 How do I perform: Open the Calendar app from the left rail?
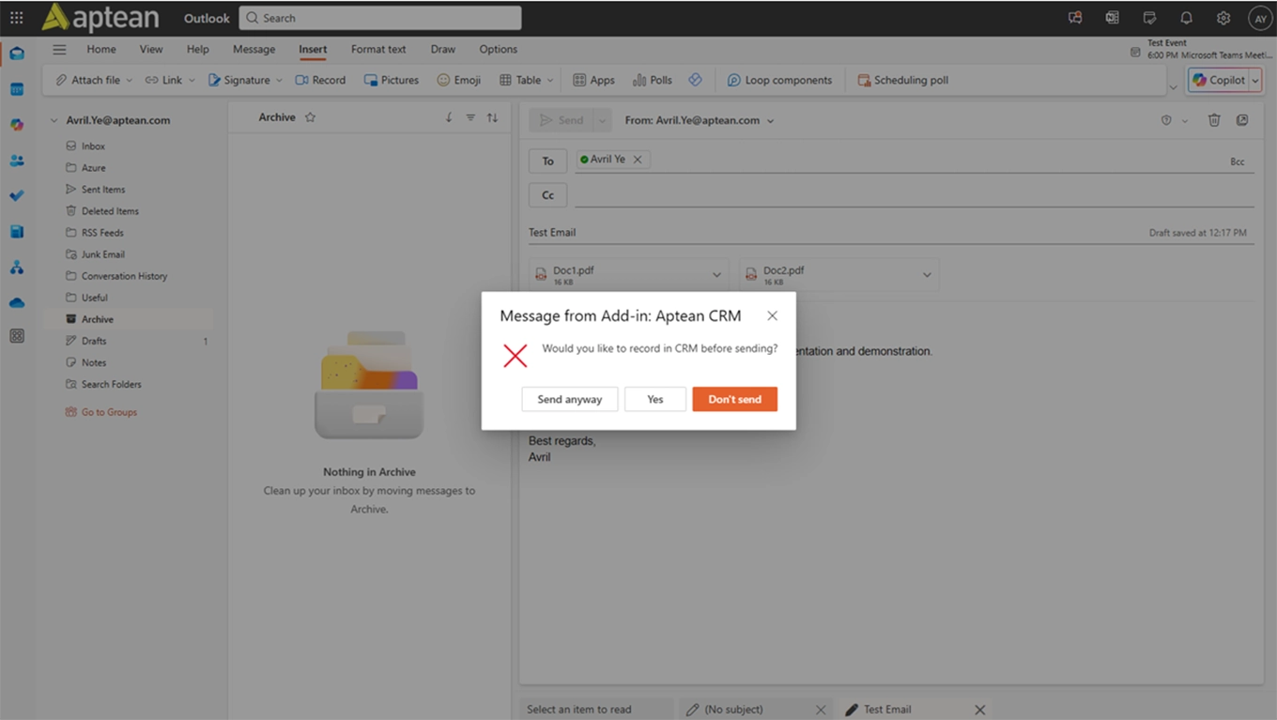click(17, 88)
